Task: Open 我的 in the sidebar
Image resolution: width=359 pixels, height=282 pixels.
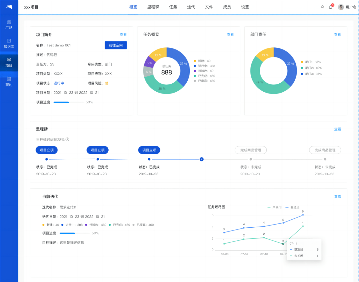Action: (x=9, y=82)
